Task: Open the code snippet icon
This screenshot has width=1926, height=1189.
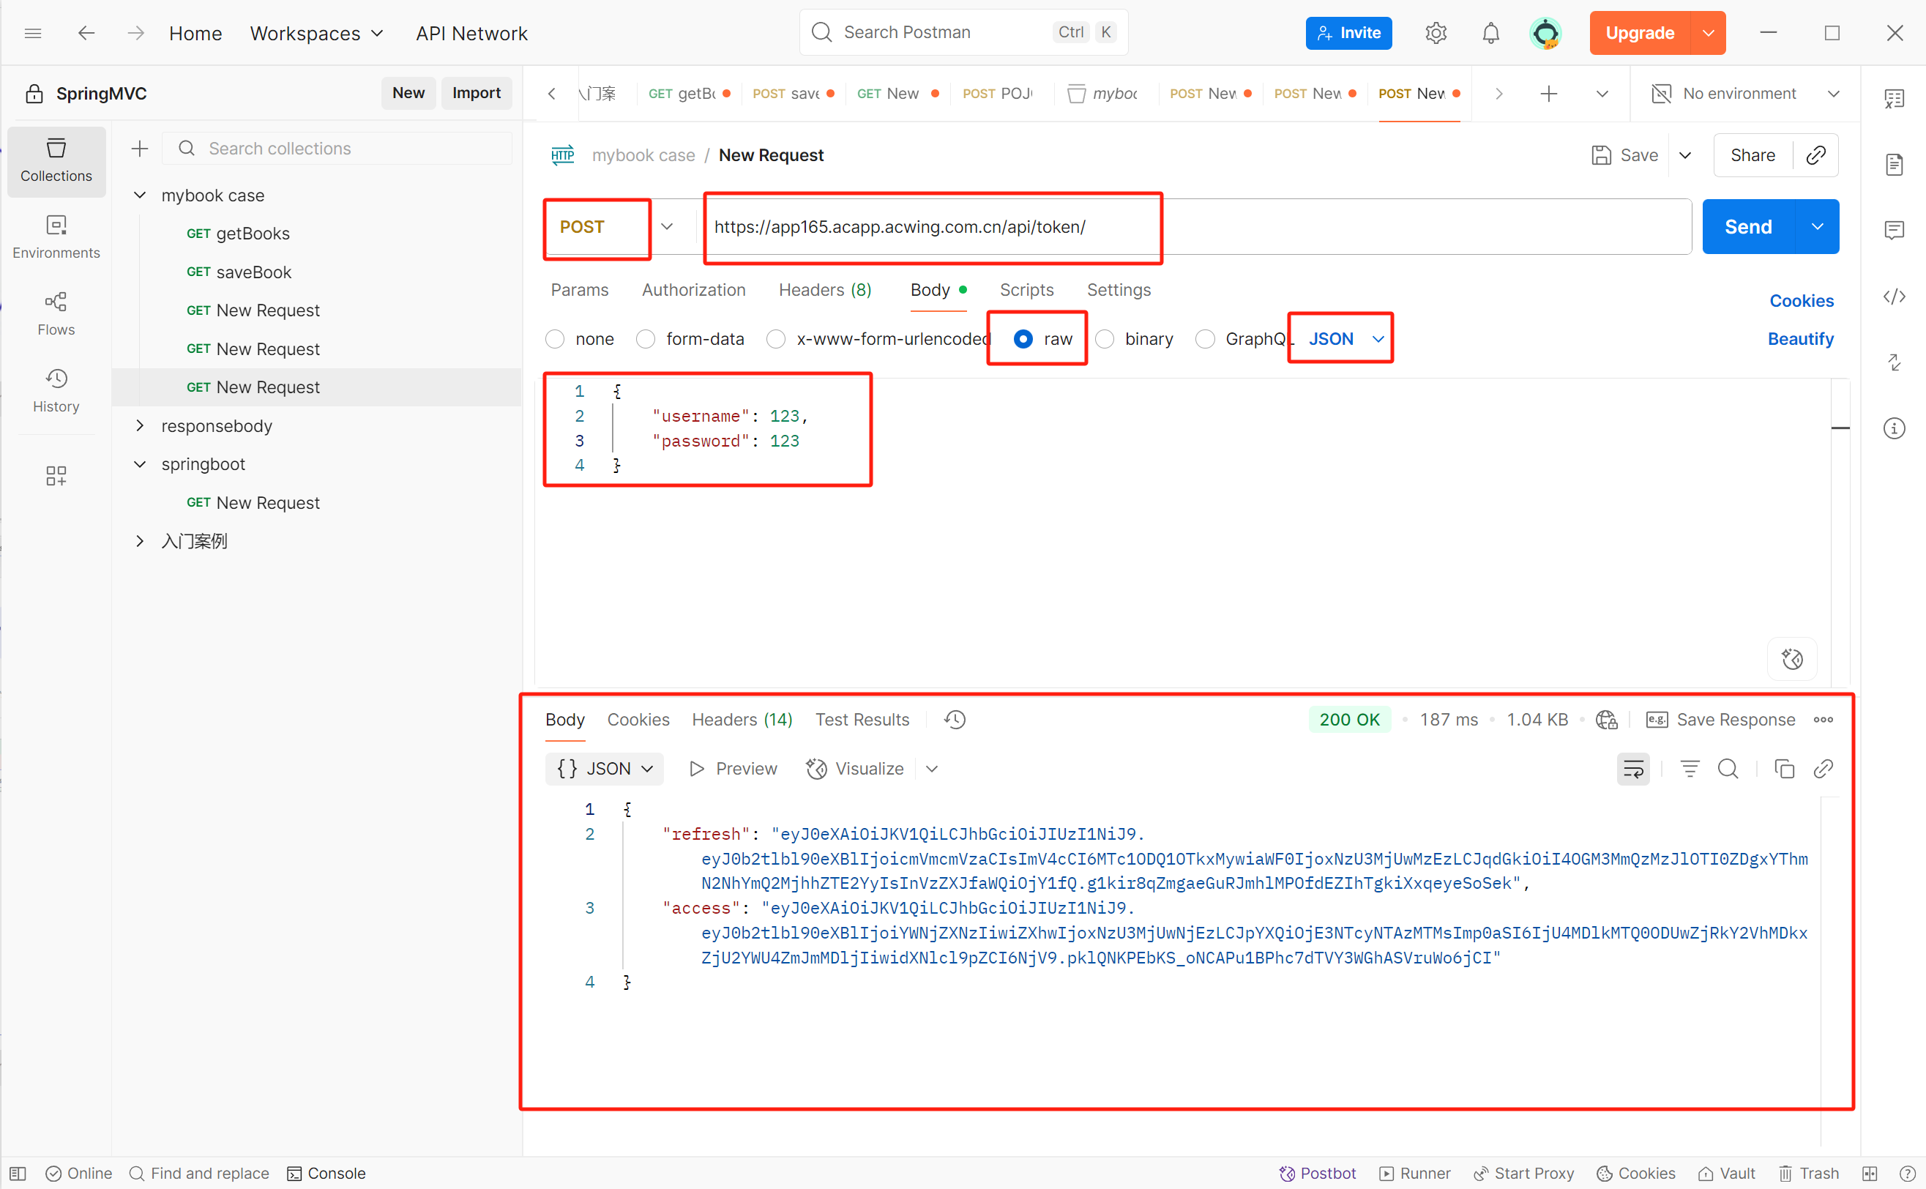Action: tap(1895, 297)
